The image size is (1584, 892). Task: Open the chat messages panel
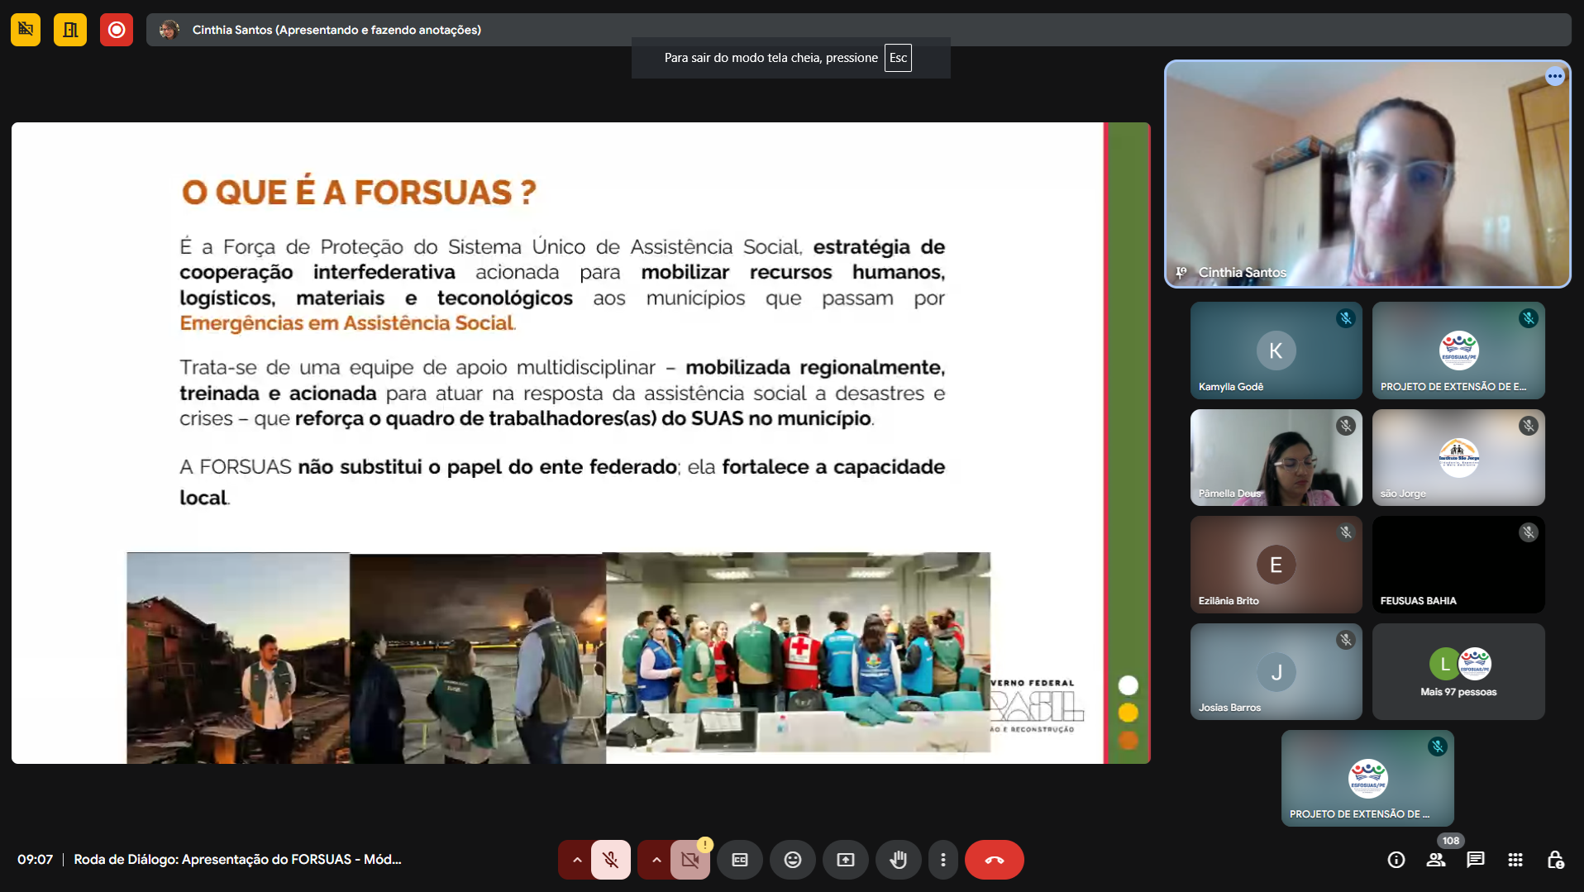click(x=1475, y=860)
